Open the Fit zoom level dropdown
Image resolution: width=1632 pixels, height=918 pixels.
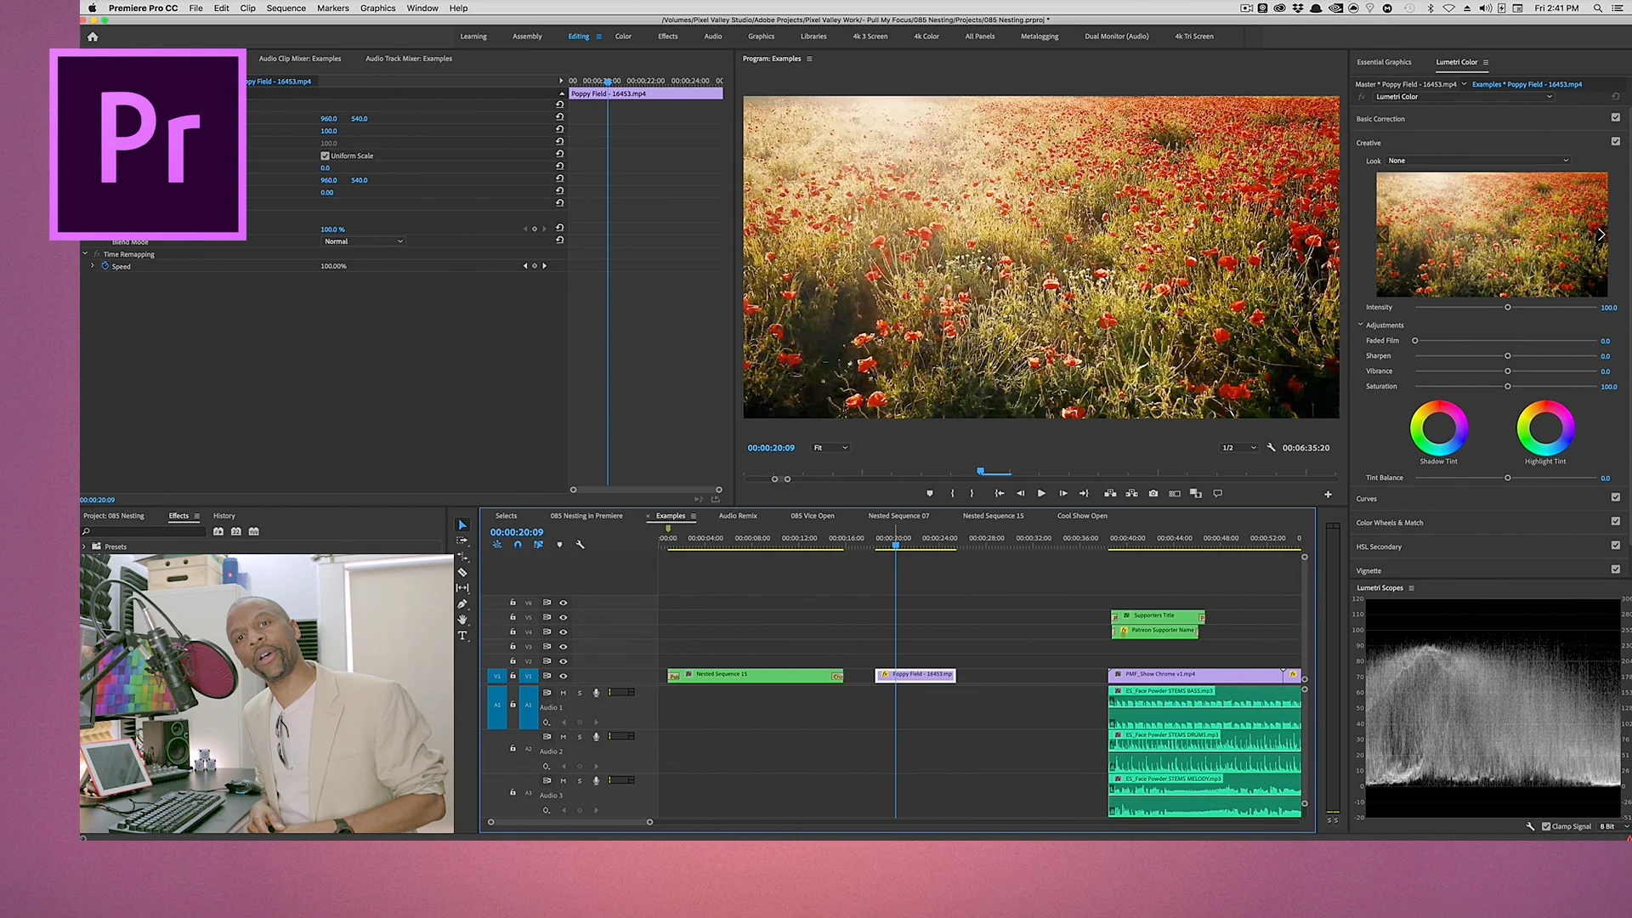pos(830,448)
